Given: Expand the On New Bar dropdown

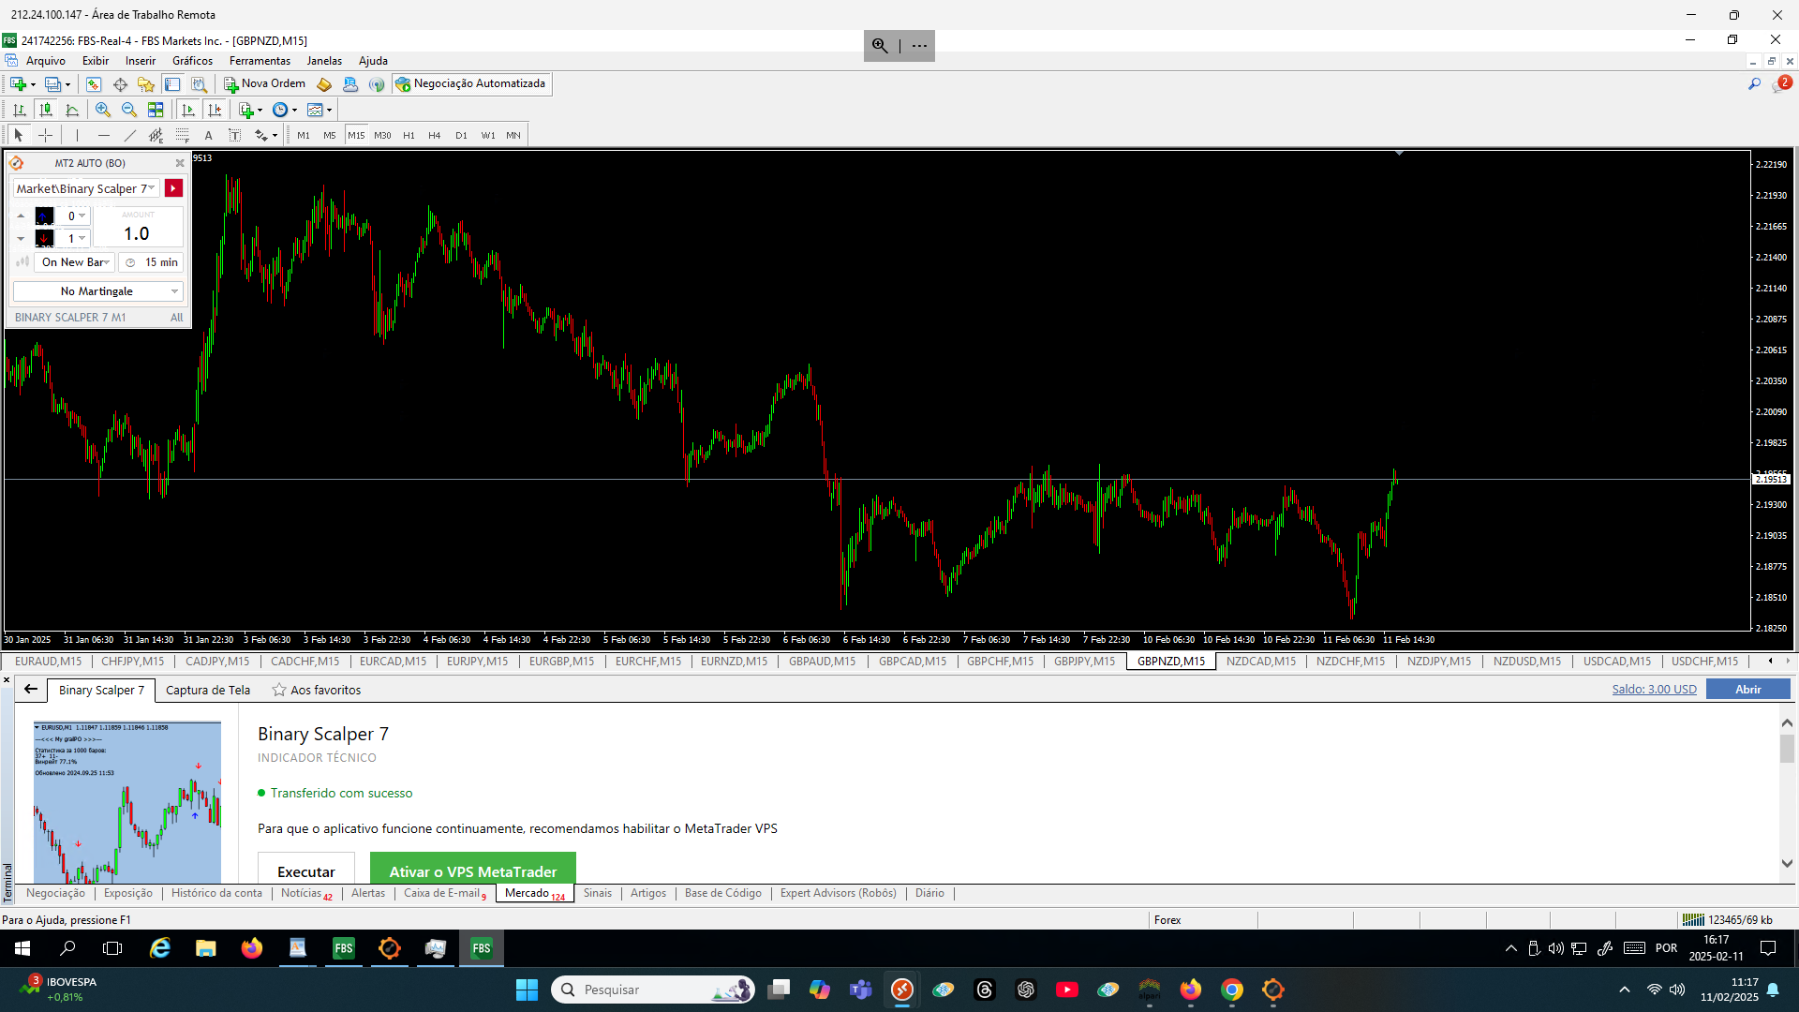Looking at the screenshot, I should [75, 262].
